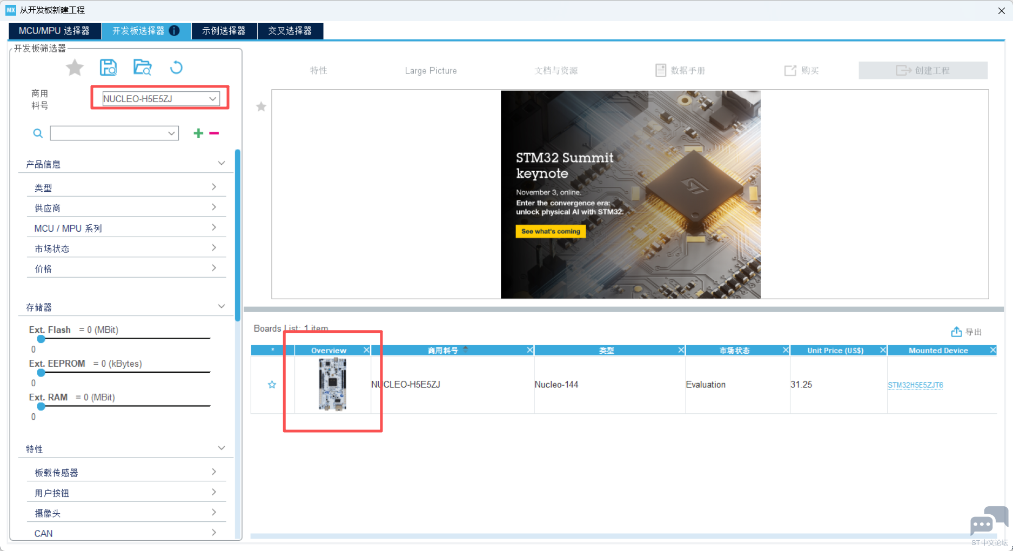Switch to 交叉选择器 tab
The image size is (1013, 551).
click(x=290, y=31)
